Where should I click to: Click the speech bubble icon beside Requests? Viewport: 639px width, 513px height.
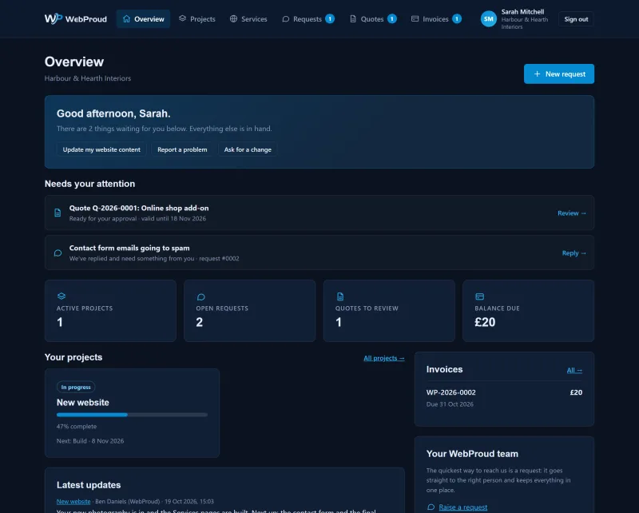(286, 18)
